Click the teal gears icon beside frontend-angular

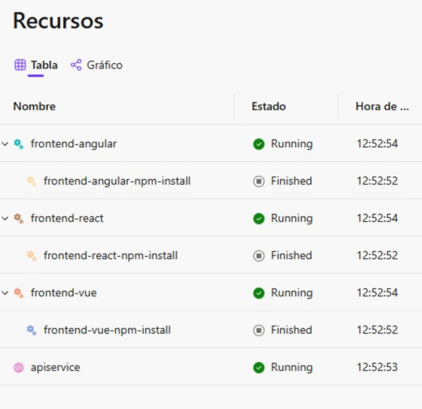point(19,144)
